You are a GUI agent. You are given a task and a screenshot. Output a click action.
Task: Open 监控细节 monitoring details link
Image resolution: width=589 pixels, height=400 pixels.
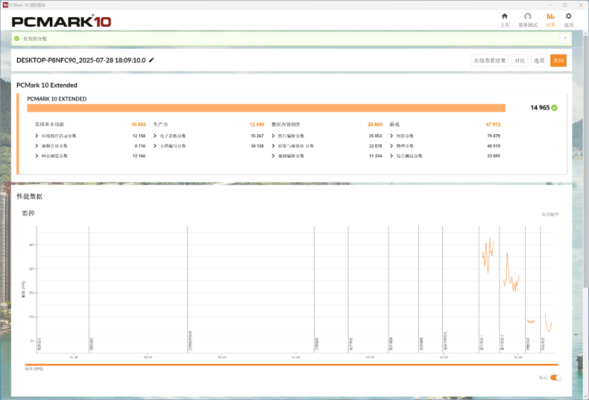pos(550,214)
